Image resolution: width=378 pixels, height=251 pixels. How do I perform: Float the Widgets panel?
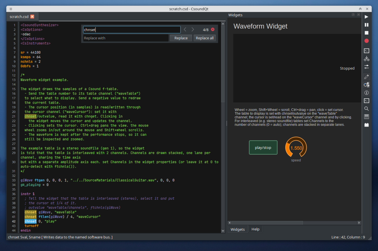point(353,15)
